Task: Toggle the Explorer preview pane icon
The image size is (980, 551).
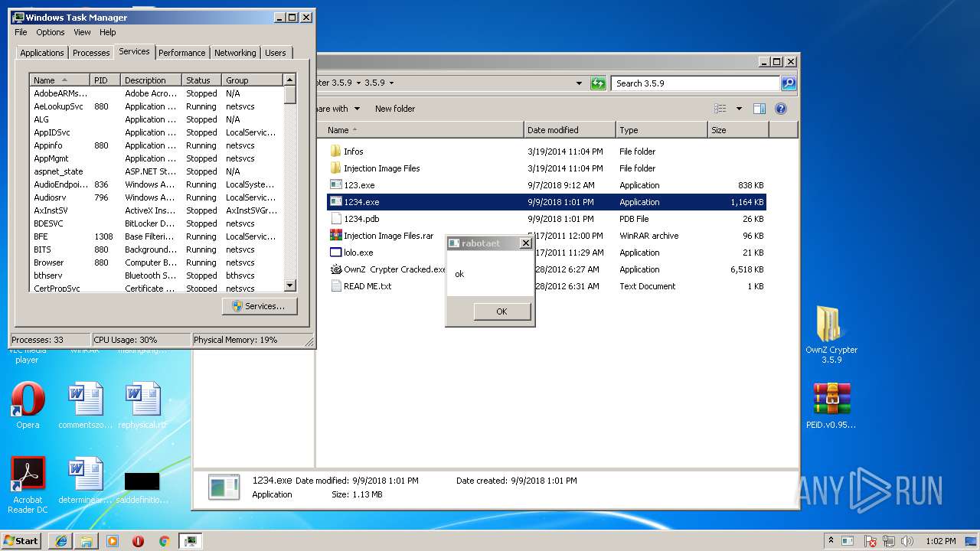Action: [759, 109]
